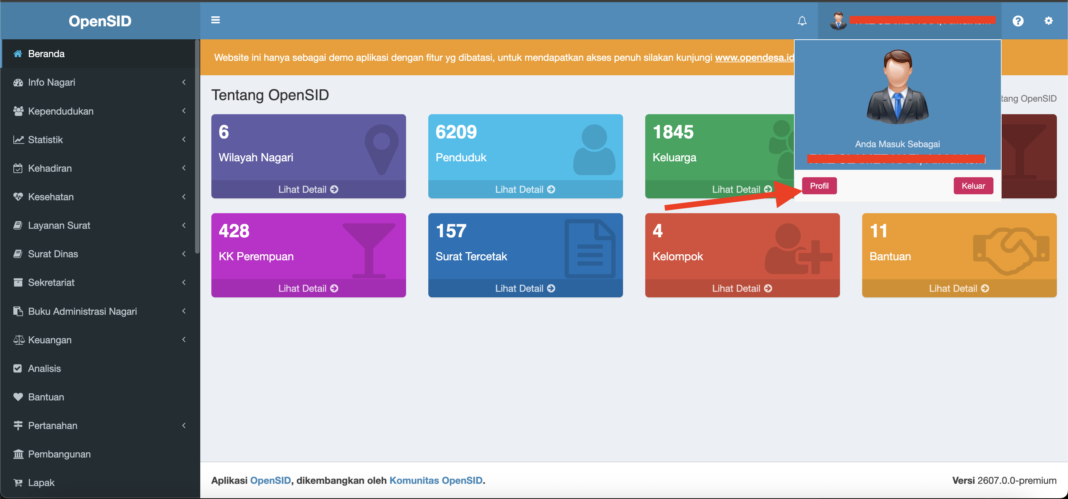Click Bantuan card handshake icon

(x=1011, y=251)
